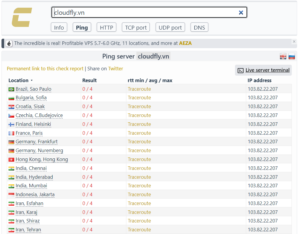The width and height of the screenshot is (298, 234).
Task: Run Traceroute for France, Paris
Action: point(139,133)
